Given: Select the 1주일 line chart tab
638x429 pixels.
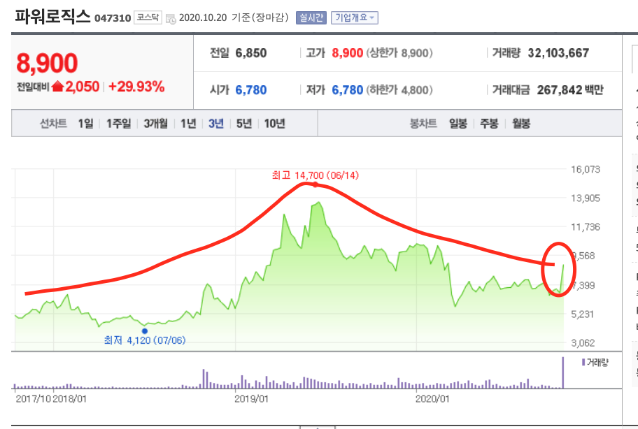Looking at the screenshot, I should tap(119, 124).
